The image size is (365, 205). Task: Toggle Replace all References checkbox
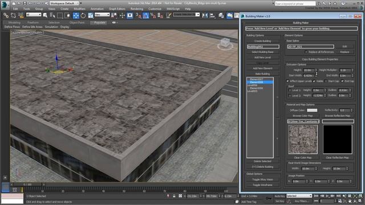pyautogui.click(x=306, y=52)
